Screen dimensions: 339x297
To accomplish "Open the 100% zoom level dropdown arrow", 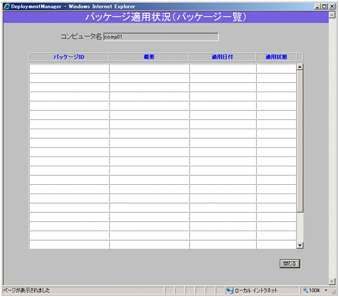I will [326, 290].
